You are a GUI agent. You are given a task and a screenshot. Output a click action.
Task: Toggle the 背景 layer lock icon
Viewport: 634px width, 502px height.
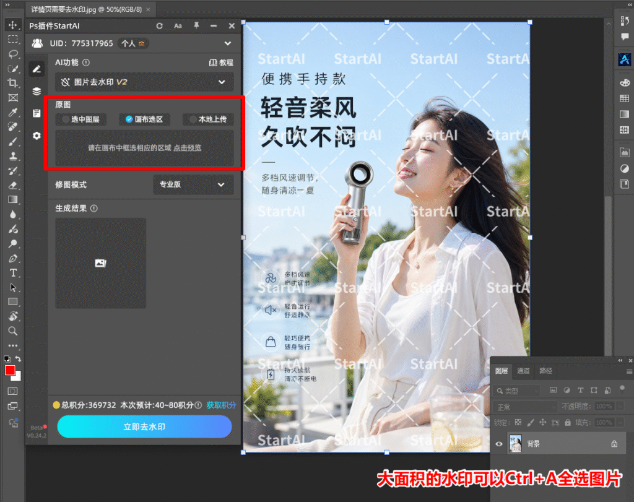tap(614, 444)
